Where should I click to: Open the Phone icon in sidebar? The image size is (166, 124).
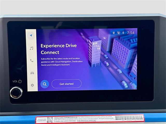tap(32, 60)
